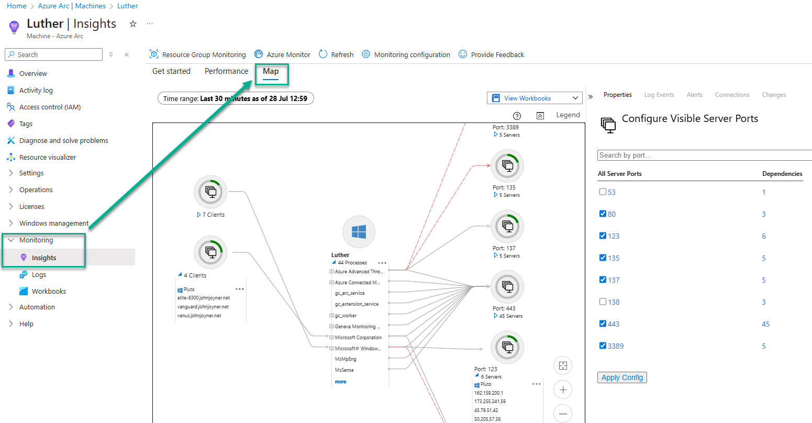
Task: Select the Luther Windows machine icon
Action: pos(359,231)
